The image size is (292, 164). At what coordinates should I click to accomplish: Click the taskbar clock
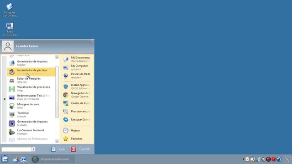click(x=288, y=159)
